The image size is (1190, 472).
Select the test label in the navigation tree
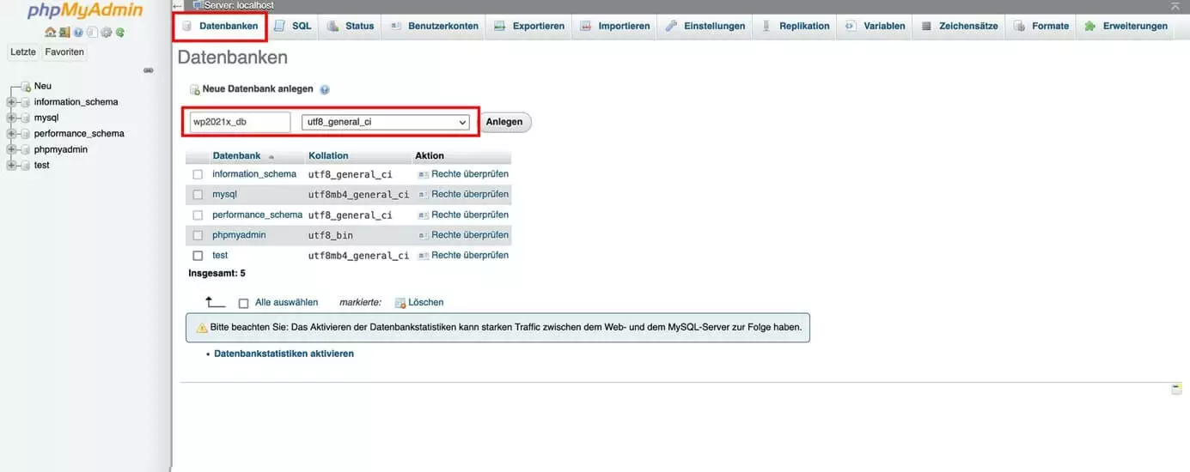(41, 165)
